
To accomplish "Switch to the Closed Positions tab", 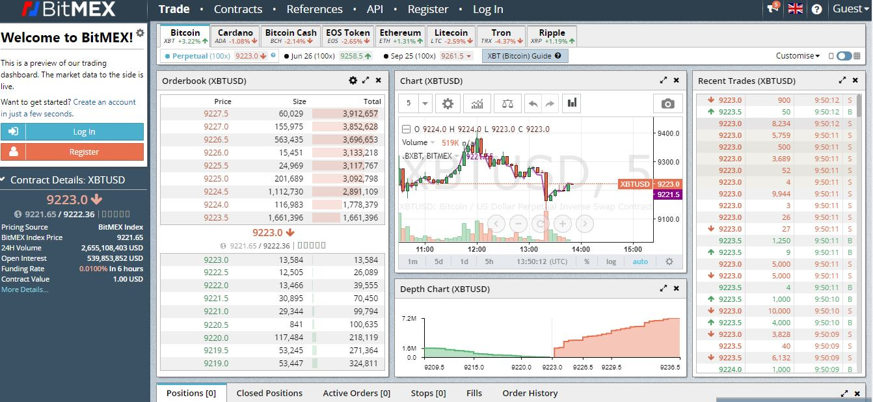I will click(269, 393).
